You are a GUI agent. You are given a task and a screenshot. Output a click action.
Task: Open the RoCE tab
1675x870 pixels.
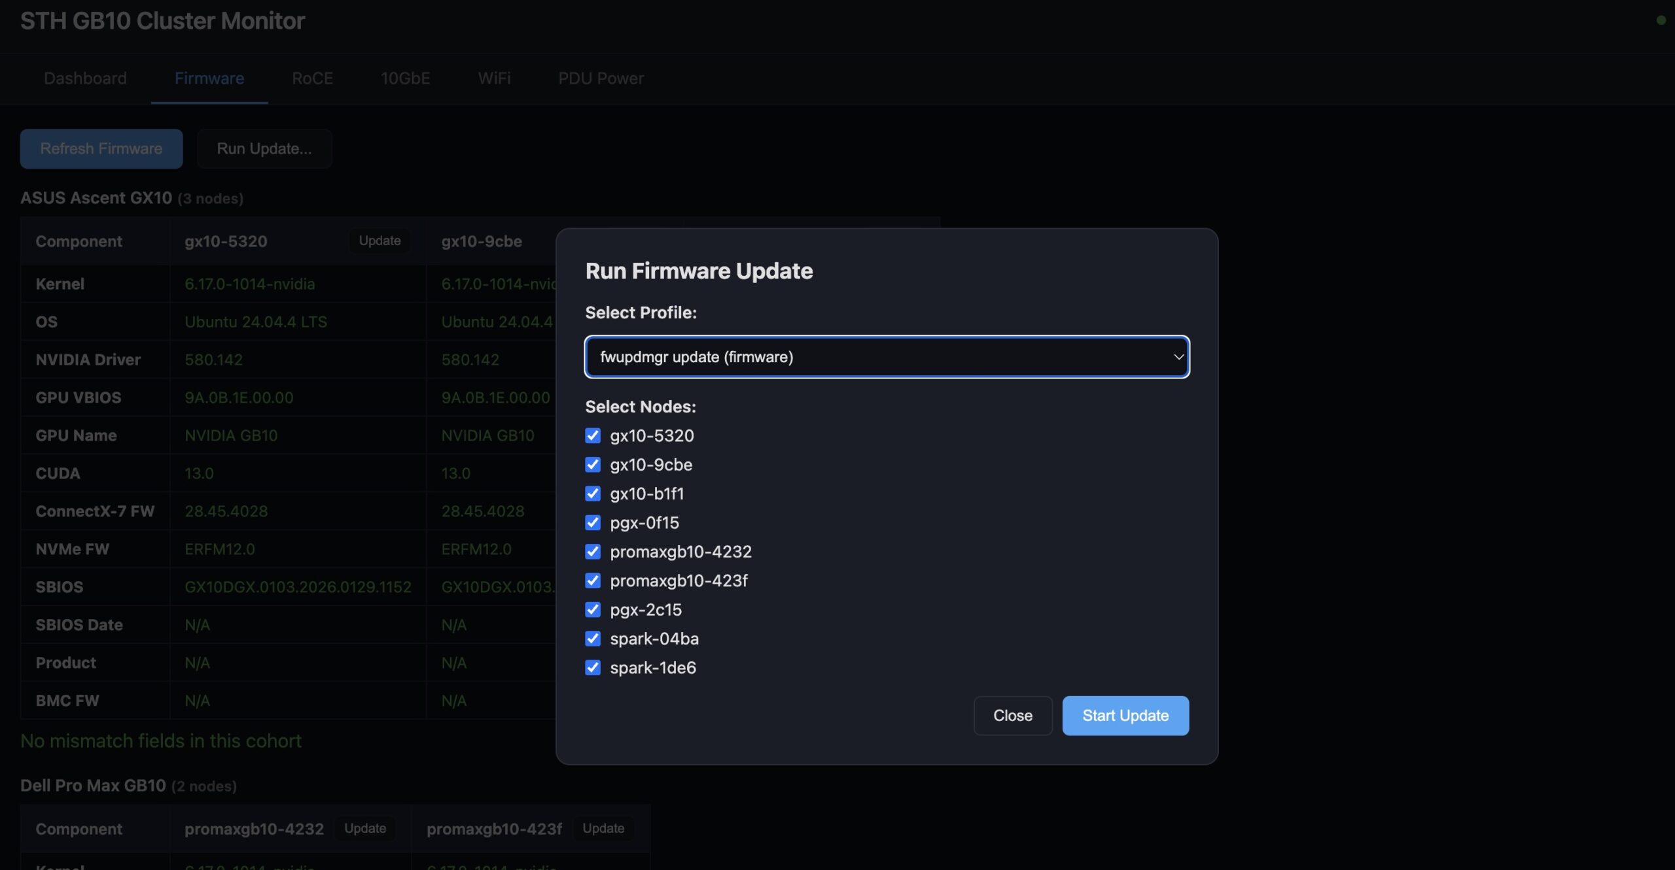click(x=312, y=78)
